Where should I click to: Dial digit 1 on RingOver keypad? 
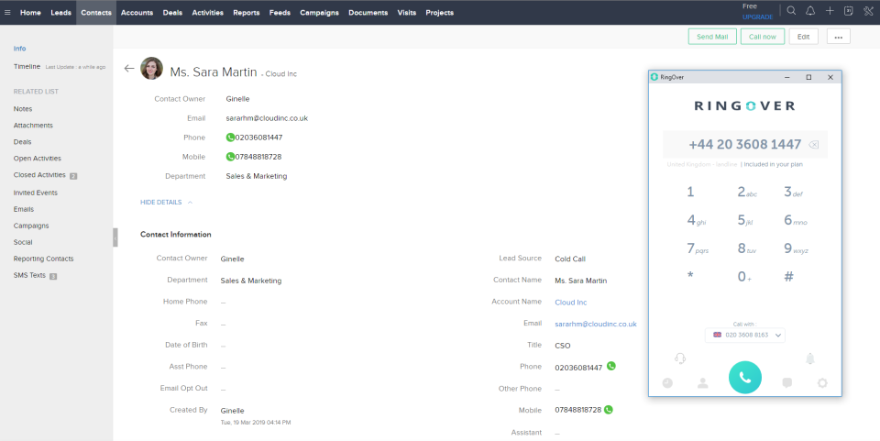pyautogui.click(x=690, y=192)
